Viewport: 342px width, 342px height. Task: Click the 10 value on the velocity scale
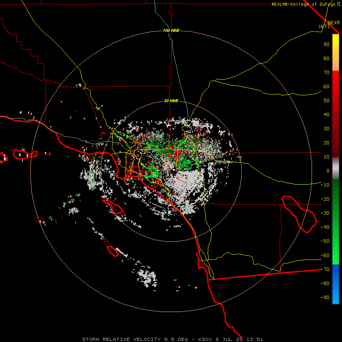[326, 157]
